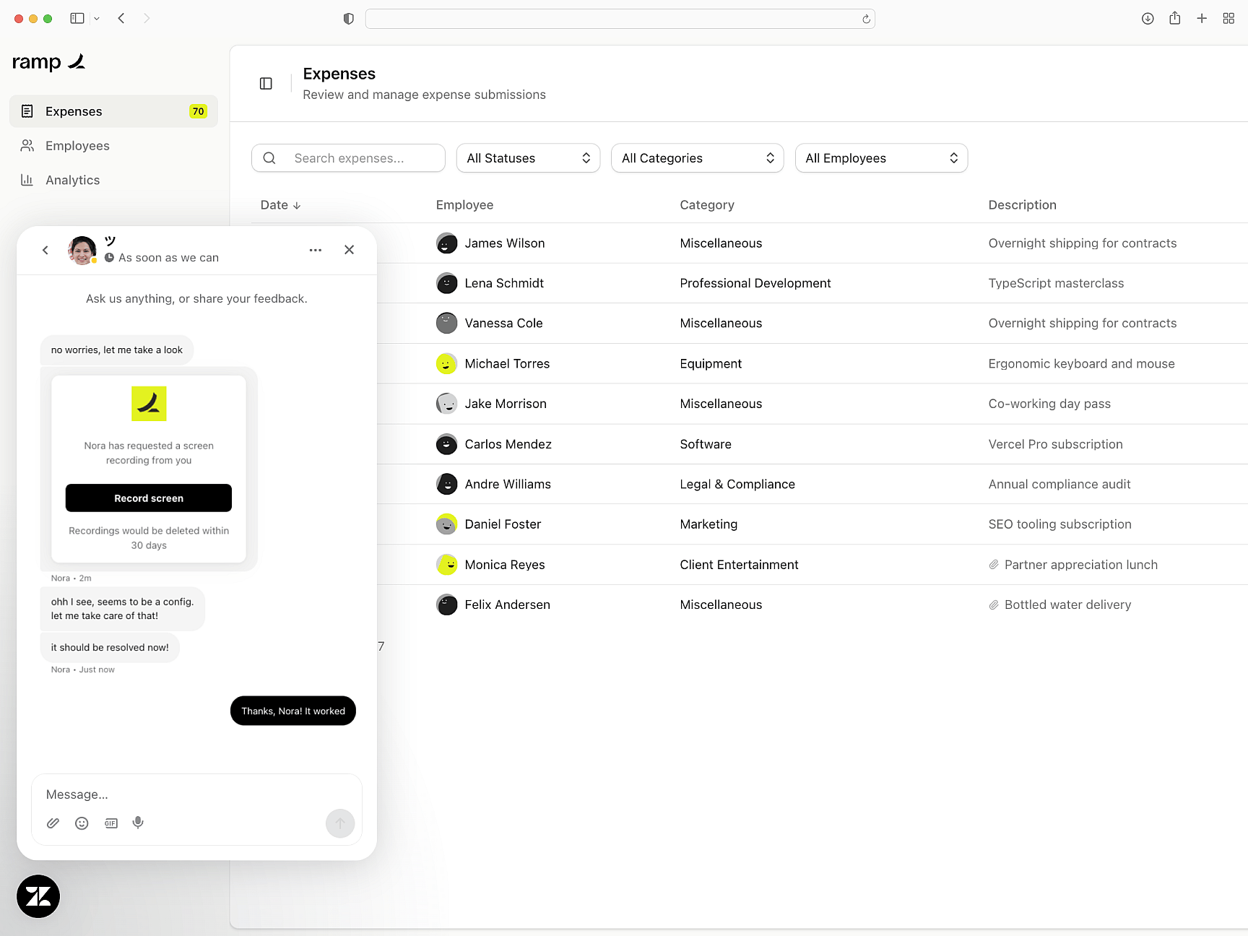Expand the All Employees dropdown
This screenshot has width=1248, height=936.
[x=881, y=157]
